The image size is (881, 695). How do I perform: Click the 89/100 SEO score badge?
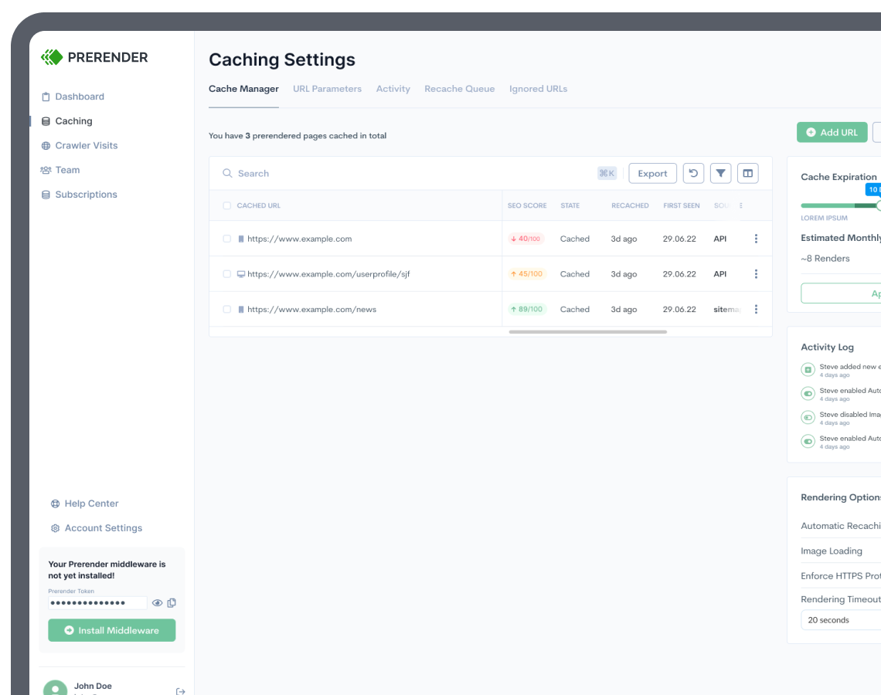pos(527,310)
